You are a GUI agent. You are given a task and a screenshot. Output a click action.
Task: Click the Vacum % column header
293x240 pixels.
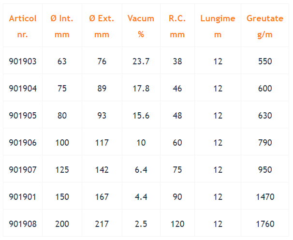click(x=141, y=26)
